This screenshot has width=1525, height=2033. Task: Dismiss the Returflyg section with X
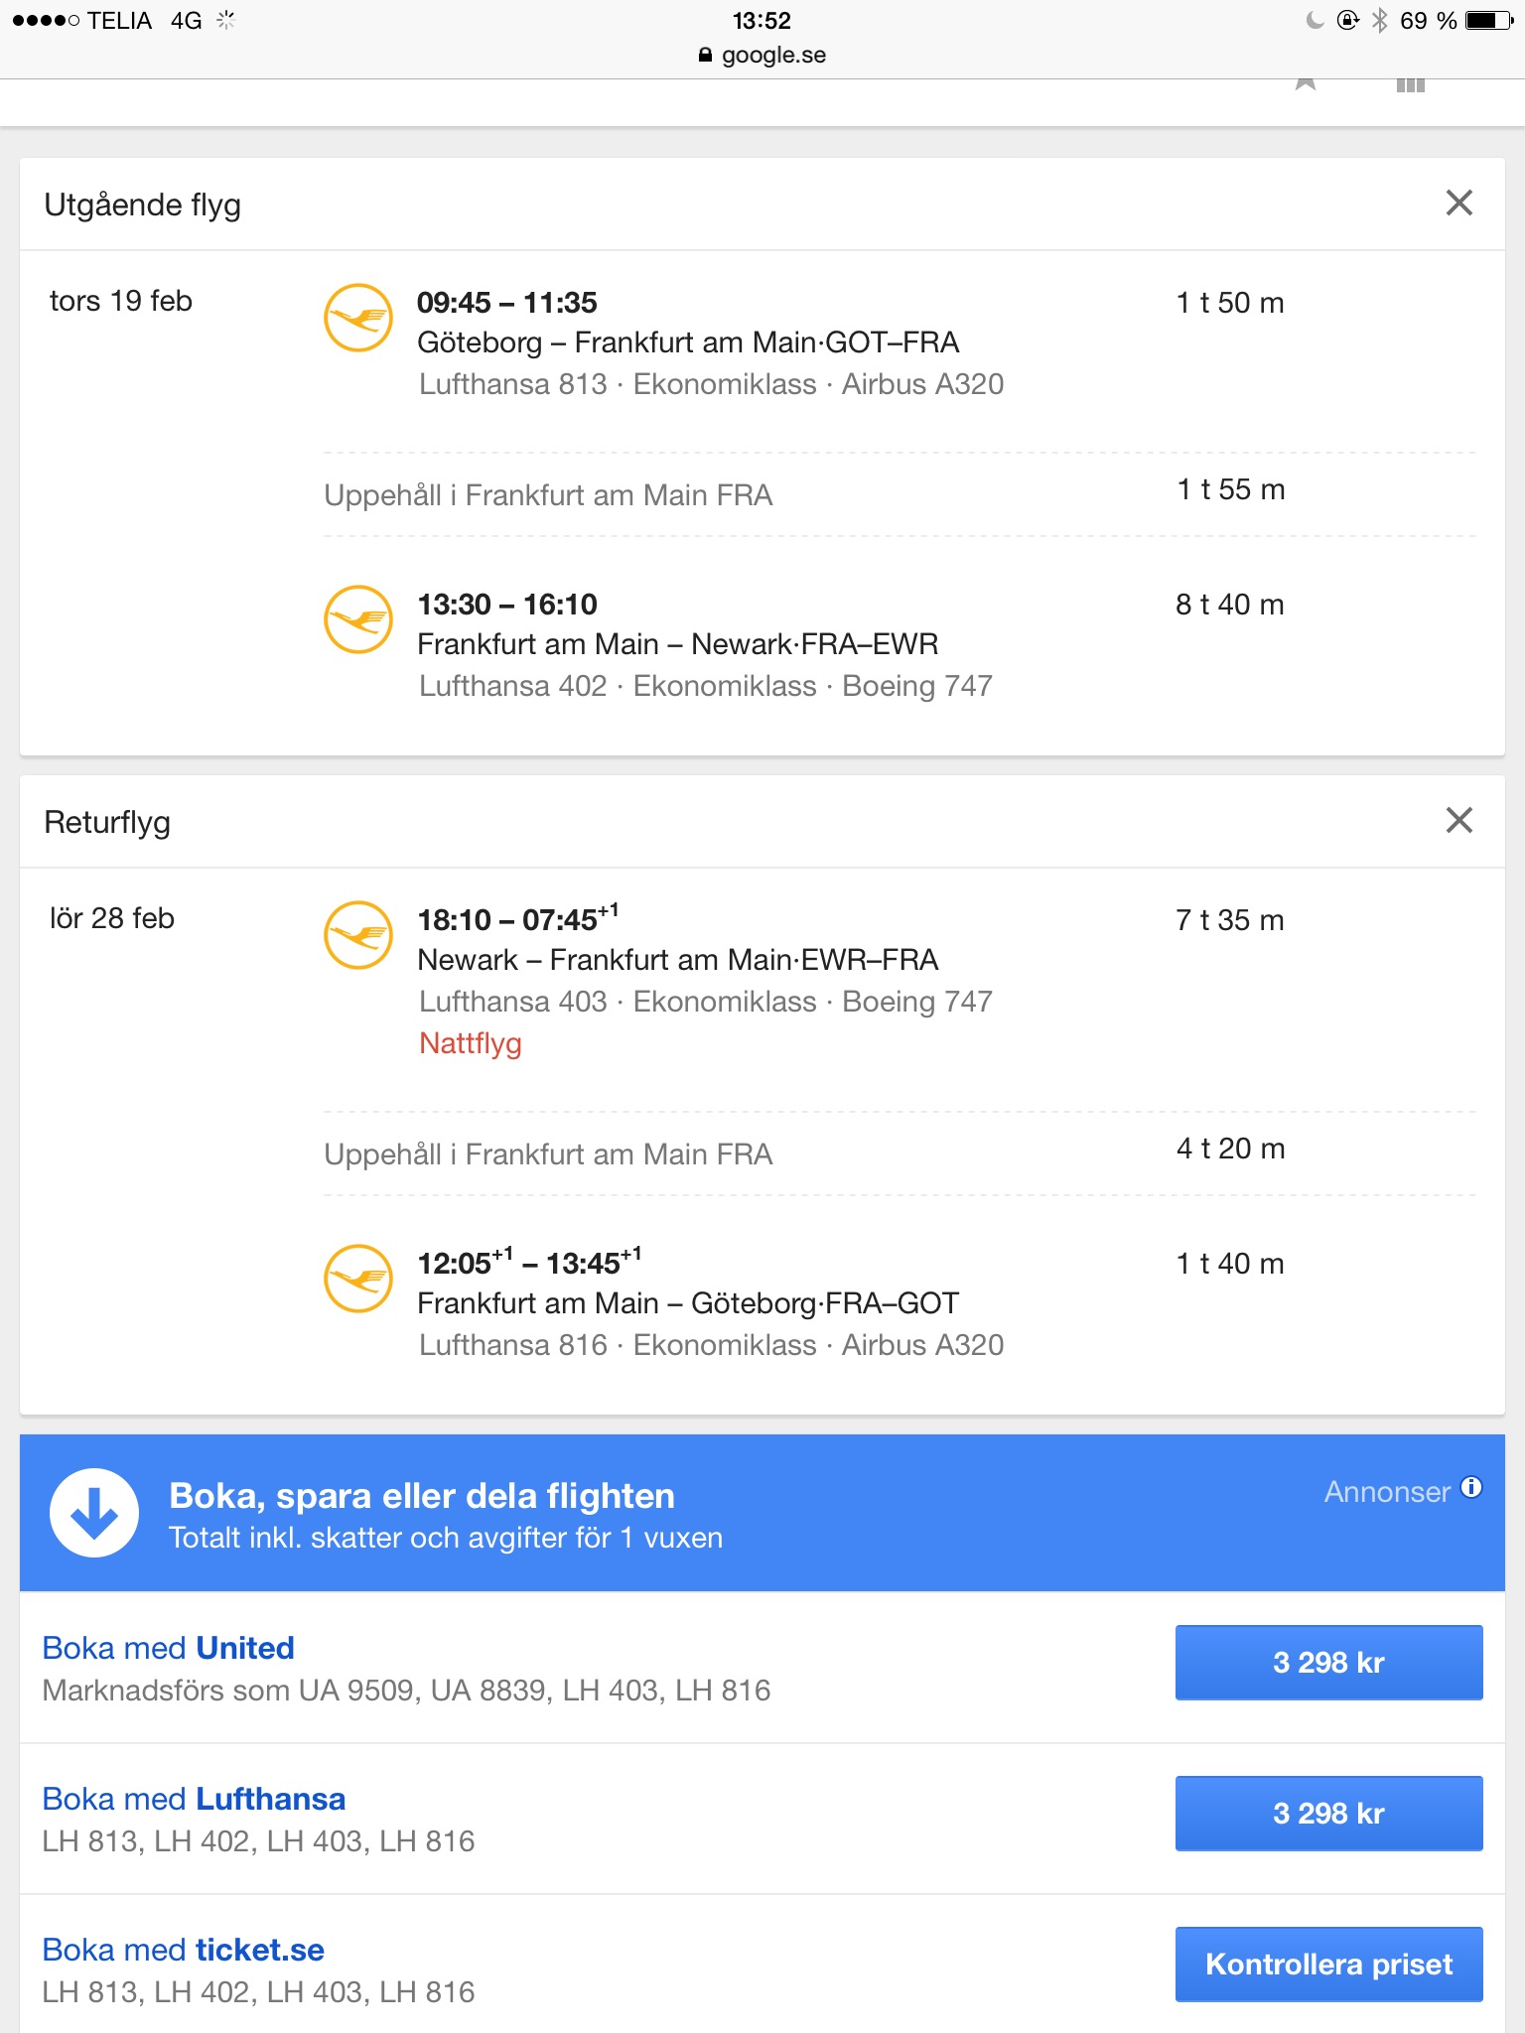(x=1458, y=821)
